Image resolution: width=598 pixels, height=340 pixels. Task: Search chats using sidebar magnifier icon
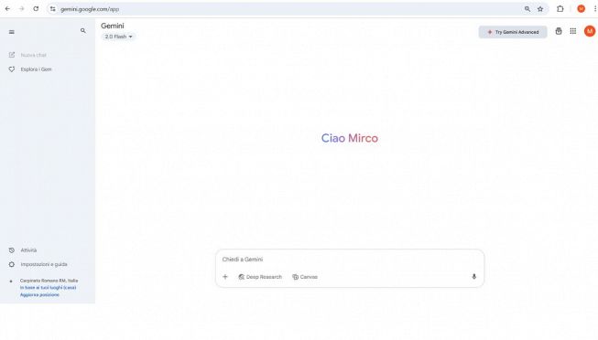(x=83, y=31)
